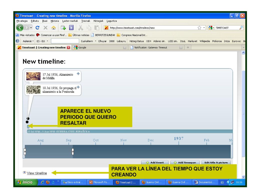Open the Más visitados bookmark folder
Viewport: 256px width, 192px height.
click(x=25, y=35)
